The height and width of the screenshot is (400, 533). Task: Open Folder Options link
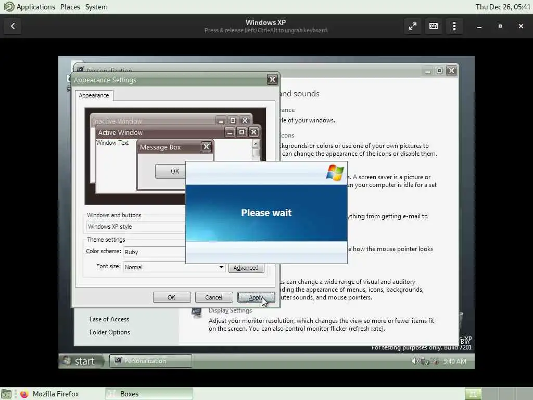pyautogui.click(x=110, y=332)
